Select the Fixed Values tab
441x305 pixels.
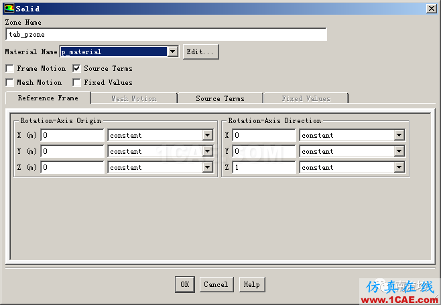[x=306, y=98]
